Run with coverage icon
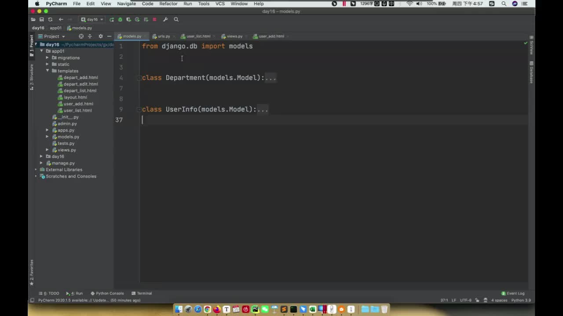Image resolution: width=563 pixels, height=316 pixels. point(128,19)
